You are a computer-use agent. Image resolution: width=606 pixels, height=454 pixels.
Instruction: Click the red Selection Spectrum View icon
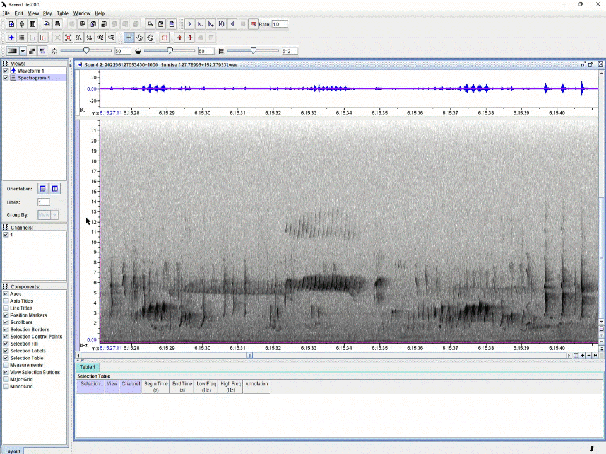44,38
